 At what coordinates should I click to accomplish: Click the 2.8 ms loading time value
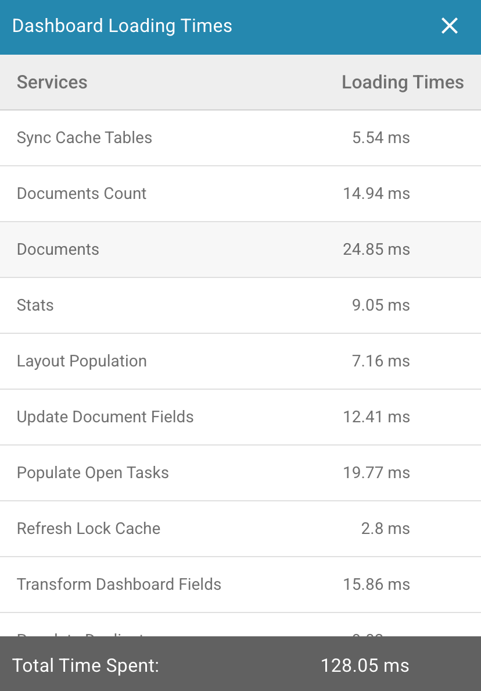pos(385,529)
